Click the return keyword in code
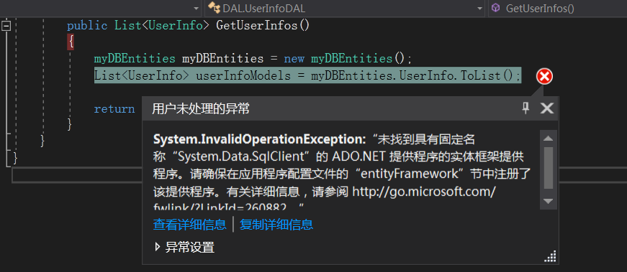 114,109
